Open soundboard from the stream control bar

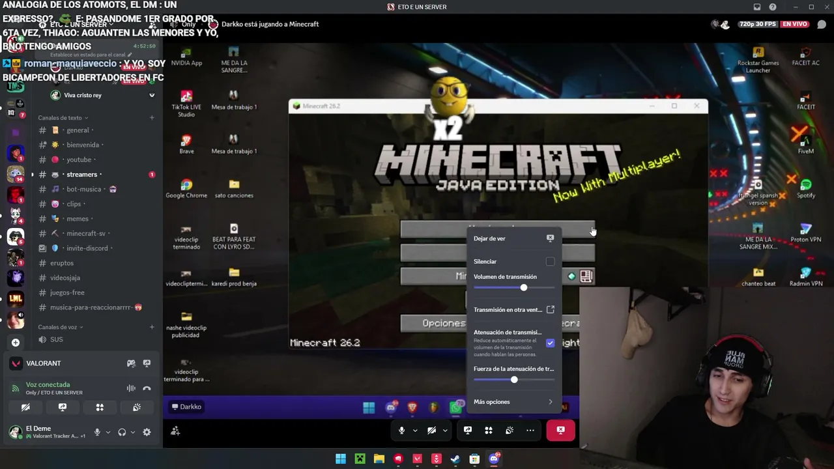coord(510,431)
